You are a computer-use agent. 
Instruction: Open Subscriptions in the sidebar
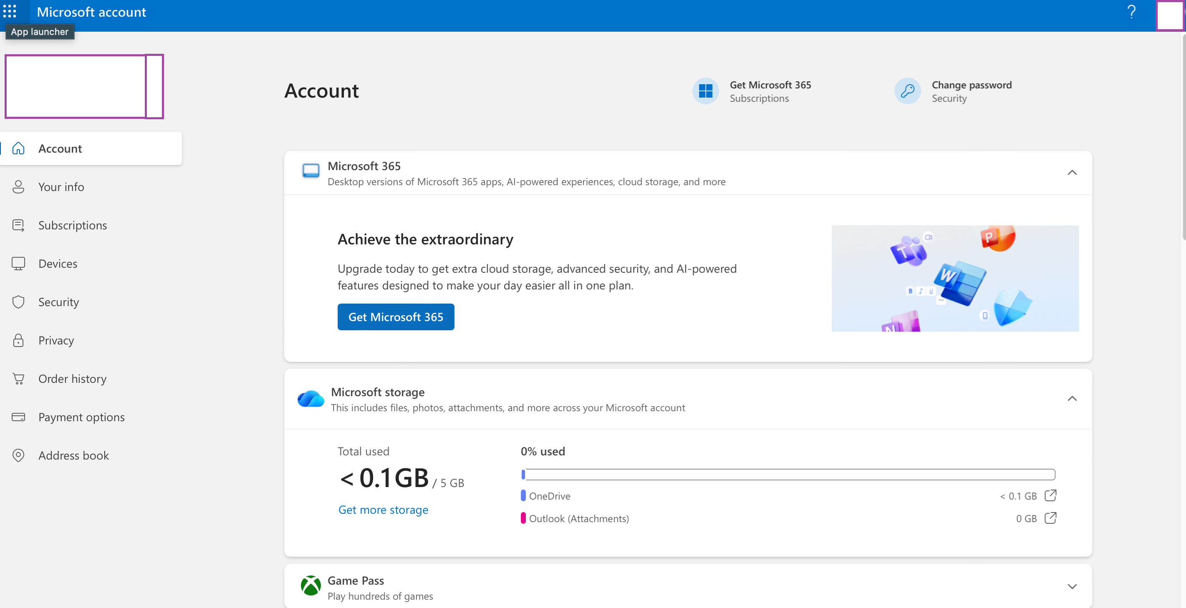point(91,225)
